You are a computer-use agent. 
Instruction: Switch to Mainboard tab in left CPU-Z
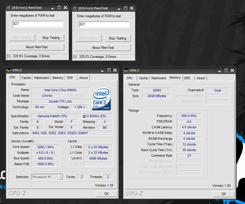tap(42, 78)
